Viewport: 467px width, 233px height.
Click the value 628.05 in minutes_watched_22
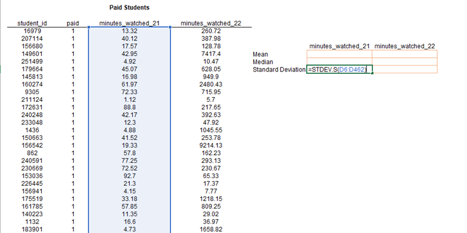211,69
